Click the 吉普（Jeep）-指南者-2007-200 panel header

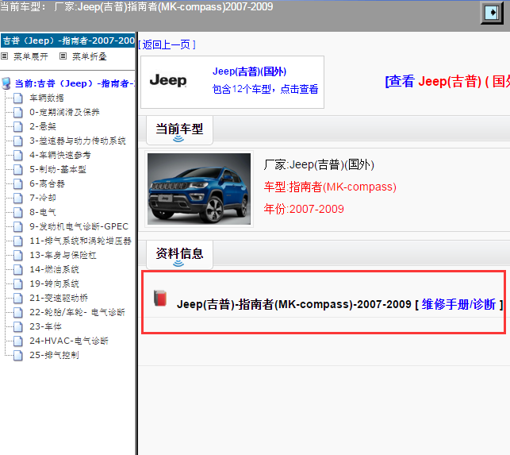point(67,40)
